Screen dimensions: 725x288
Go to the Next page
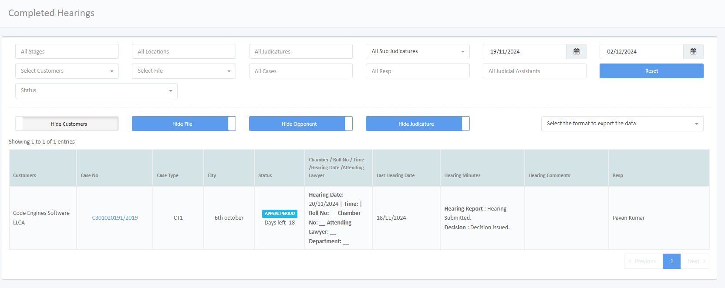coord(695,261)
